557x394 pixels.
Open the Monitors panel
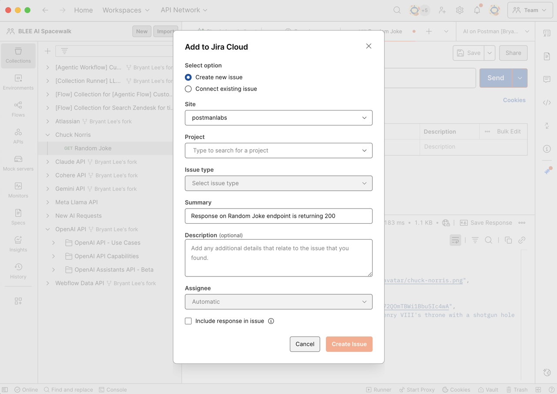coord(18,190)
